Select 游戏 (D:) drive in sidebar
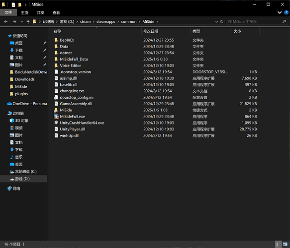 point(22,179)
